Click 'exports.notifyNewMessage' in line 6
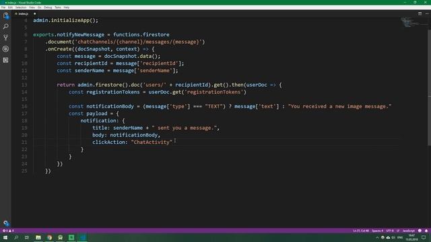 pyautogui.click(x=69, y=34)
